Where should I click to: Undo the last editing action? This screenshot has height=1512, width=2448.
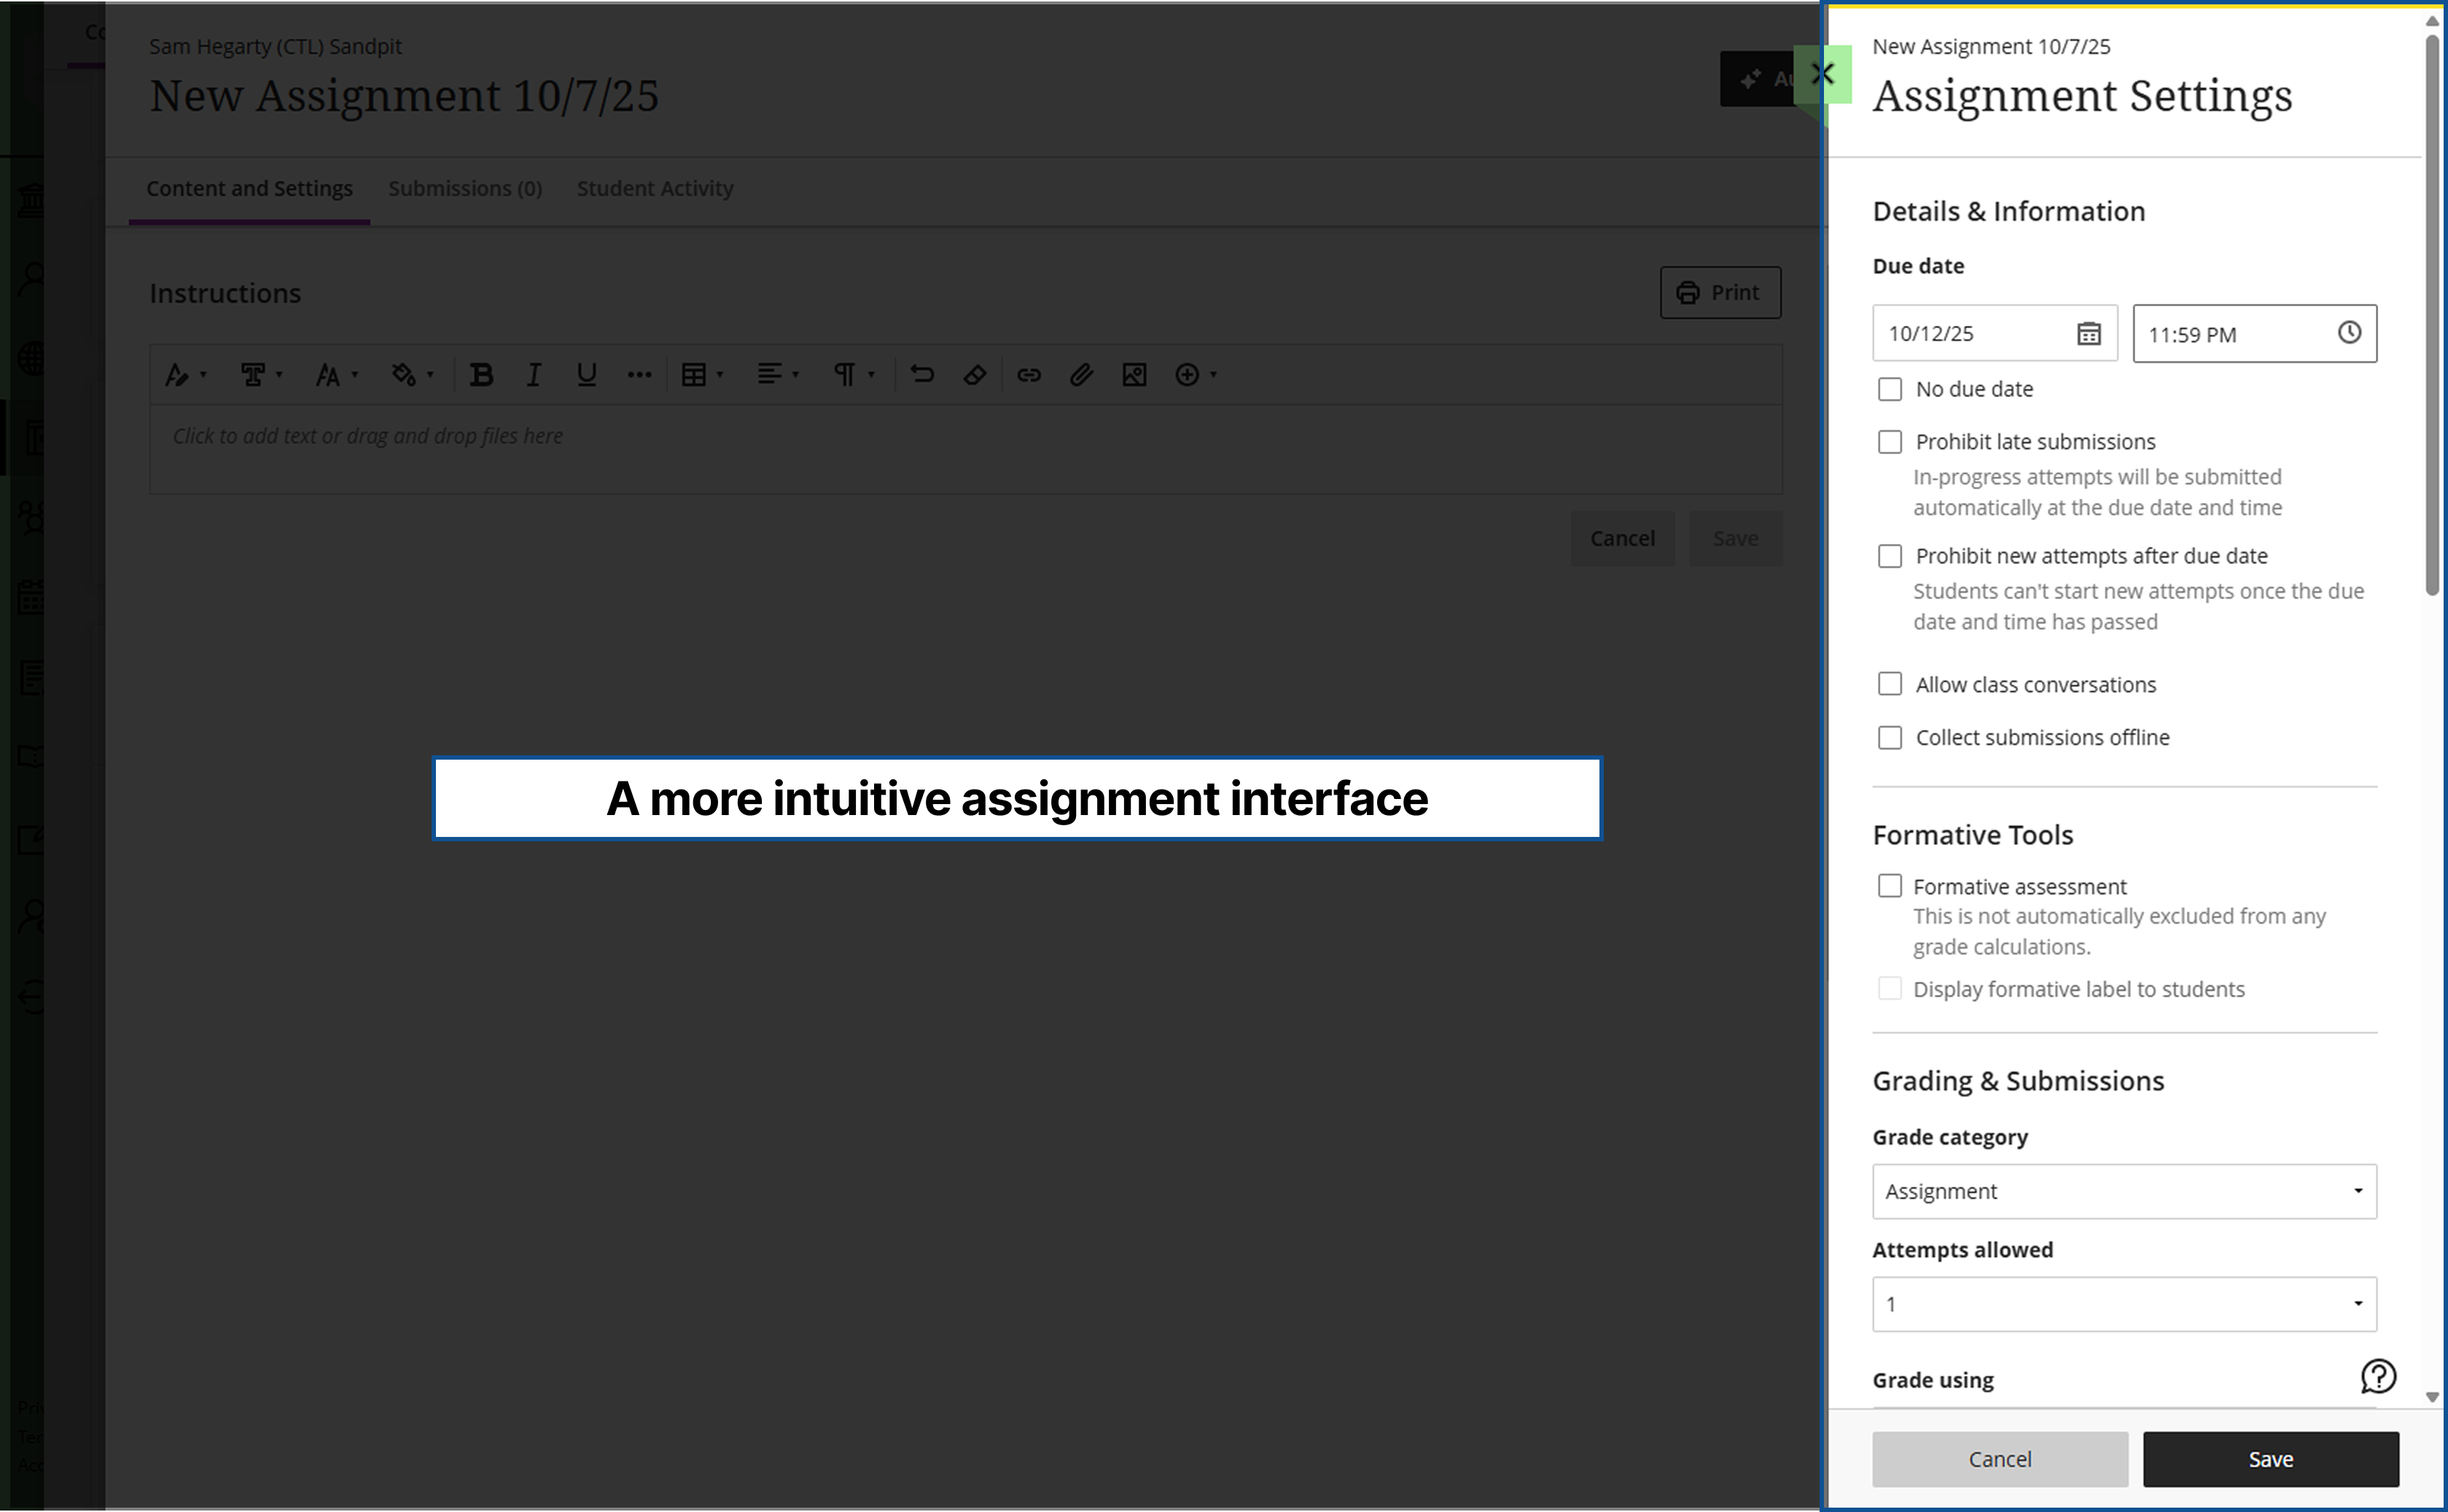pos(921,374)
